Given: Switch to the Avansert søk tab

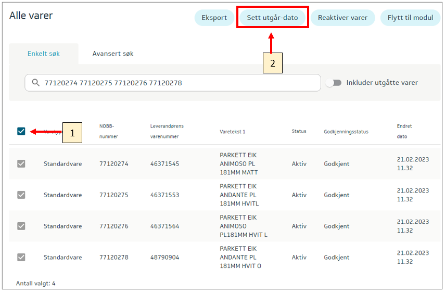Looking at the screenshot, I should pyautogui.click(x=113, y=54).
